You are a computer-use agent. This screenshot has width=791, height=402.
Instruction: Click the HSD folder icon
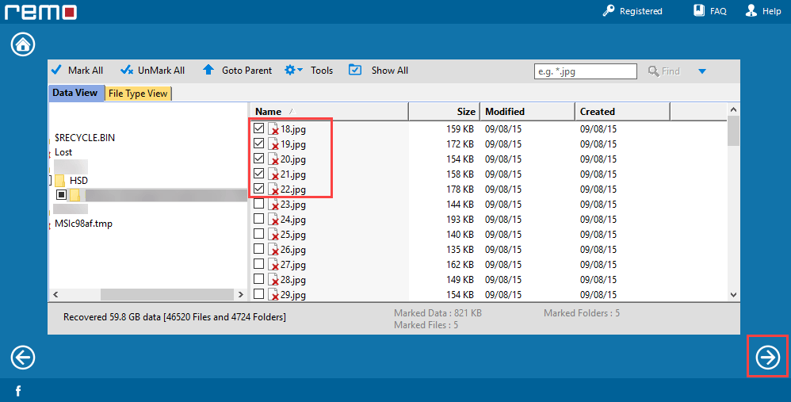tap(60, 181)
